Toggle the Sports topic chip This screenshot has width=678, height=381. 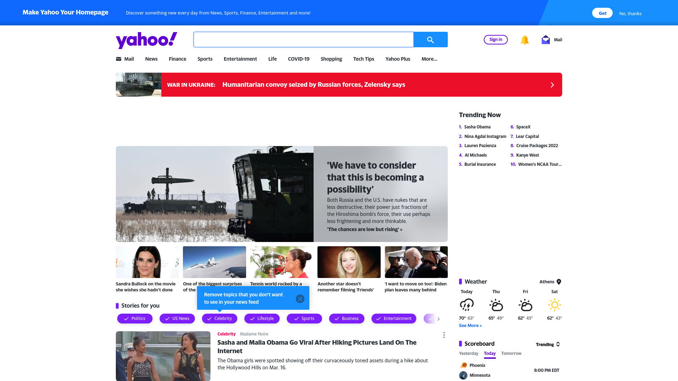click(x=304, y=319)
